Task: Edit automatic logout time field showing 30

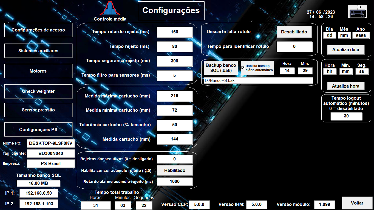Action: pos(346,116)
